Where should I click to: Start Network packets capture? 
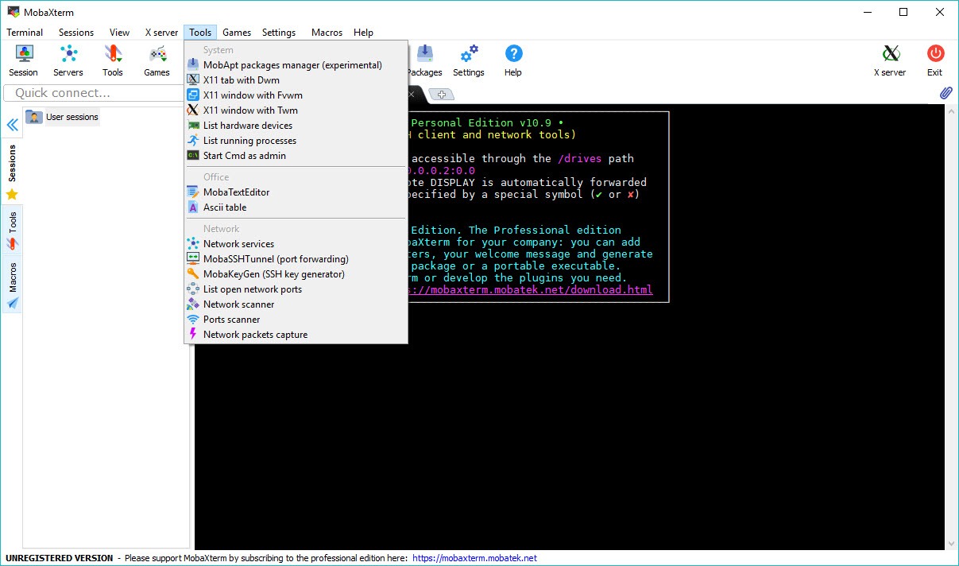[296, 335]
